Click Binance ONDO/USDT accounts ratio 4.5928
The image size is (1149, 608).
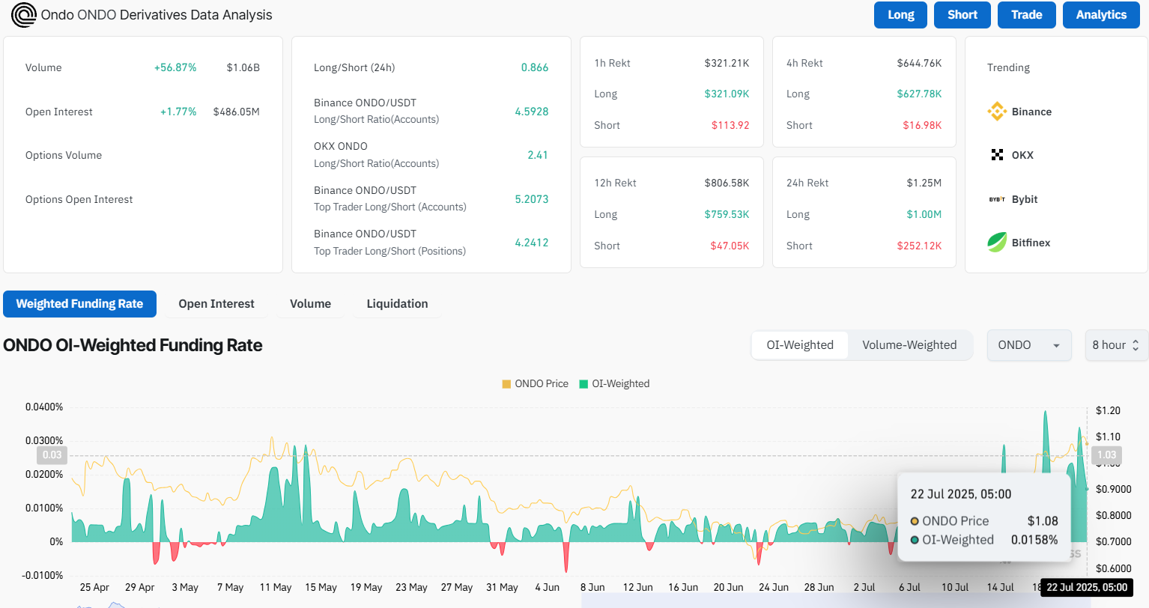pos(532,112)
